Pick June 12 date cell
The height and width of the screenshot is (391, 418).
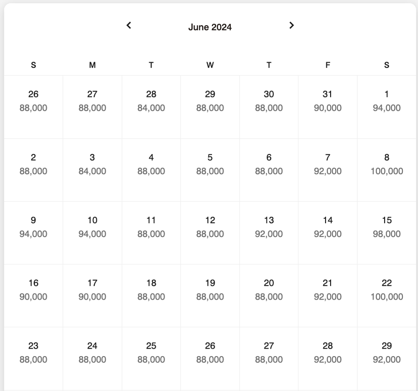[210, 233]
